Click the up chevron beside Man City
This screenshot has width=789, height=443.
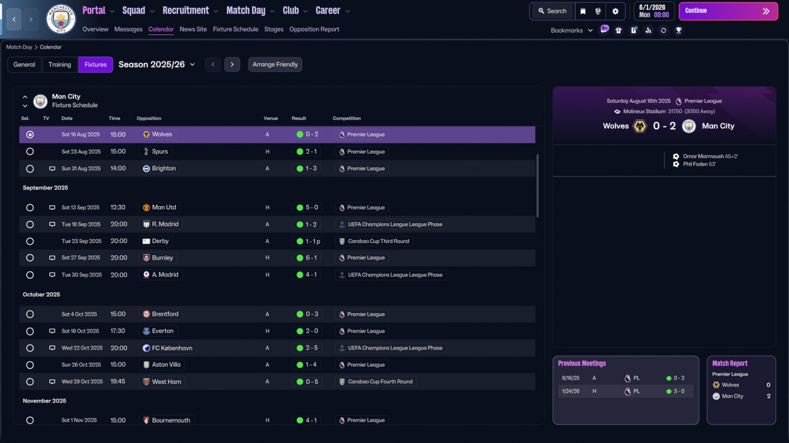[x=25, y=97]
